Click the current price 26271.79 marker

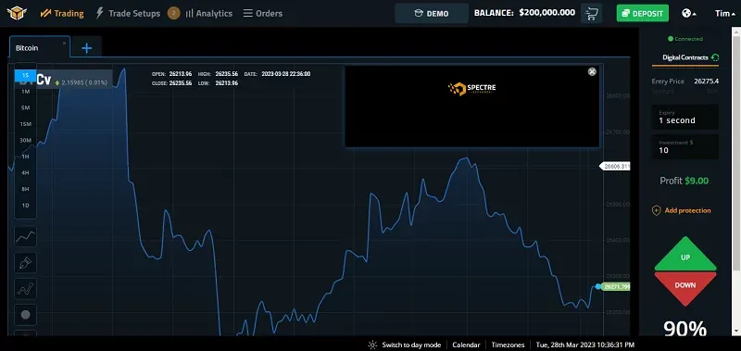click(x=616, y=287)
